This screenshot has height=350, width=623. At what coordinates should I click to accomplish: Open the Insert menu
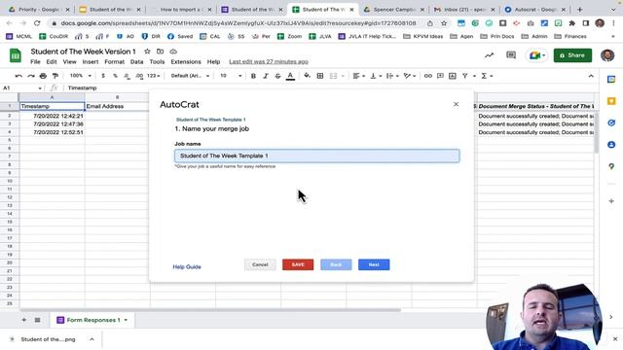click(x=91, y=62)
